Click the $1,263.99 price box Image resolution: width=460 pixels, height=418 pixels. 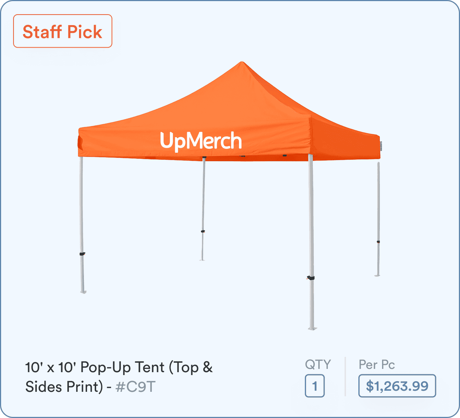(x=397, y=386)
